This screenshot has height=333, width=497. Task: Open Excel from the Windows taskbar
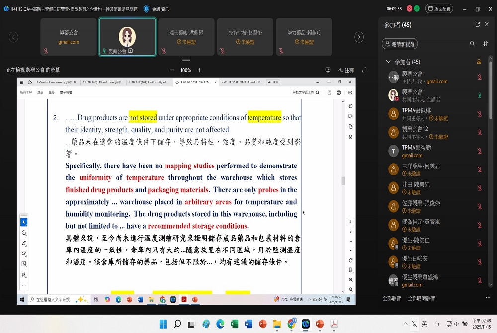(x=235, y=324)
